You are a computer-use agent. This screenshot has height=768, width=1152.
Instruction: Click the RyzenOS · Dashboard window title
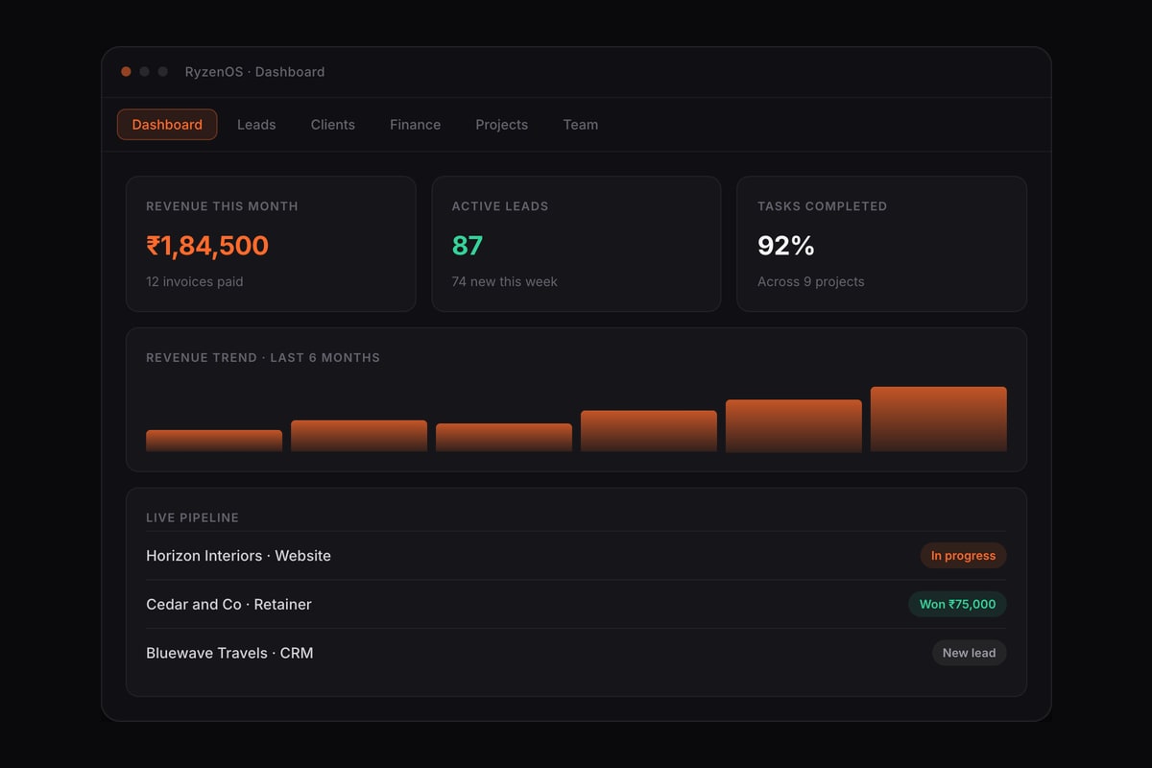255,72
